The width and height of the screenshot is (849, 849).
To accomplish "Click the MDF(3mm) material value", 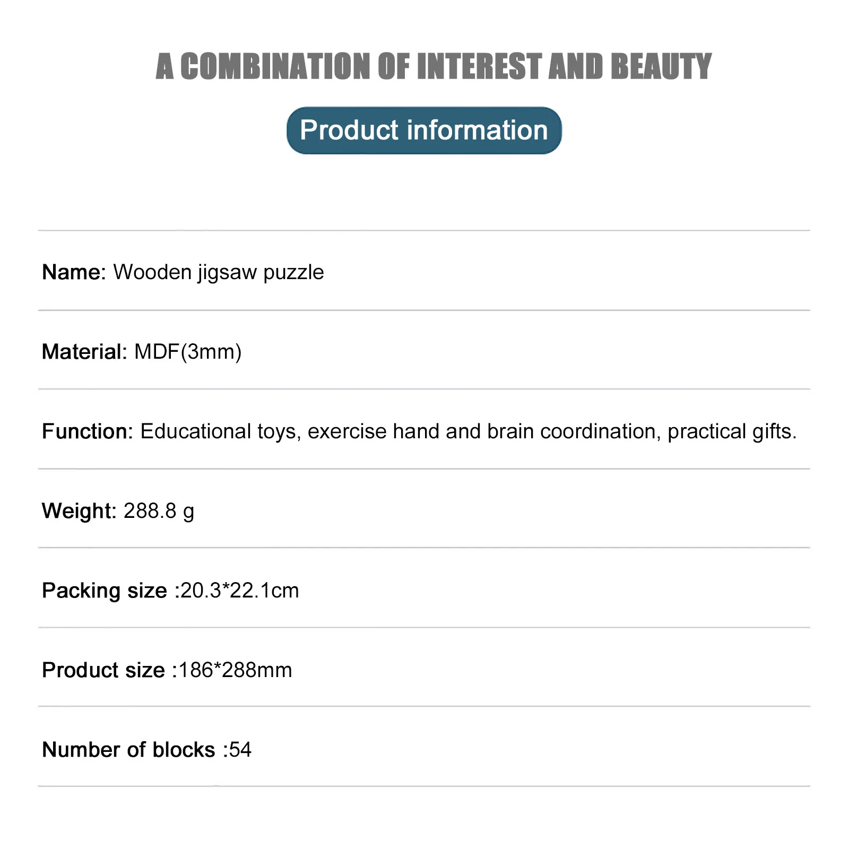I will (x=188, y=352).
